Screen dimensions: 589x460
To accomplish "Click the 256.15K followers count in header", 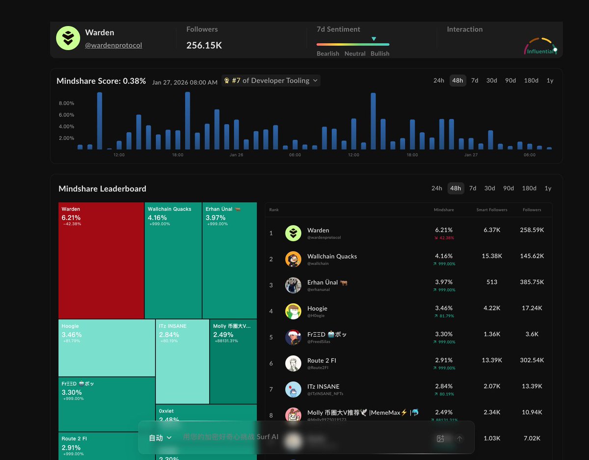I will point(204,46).
